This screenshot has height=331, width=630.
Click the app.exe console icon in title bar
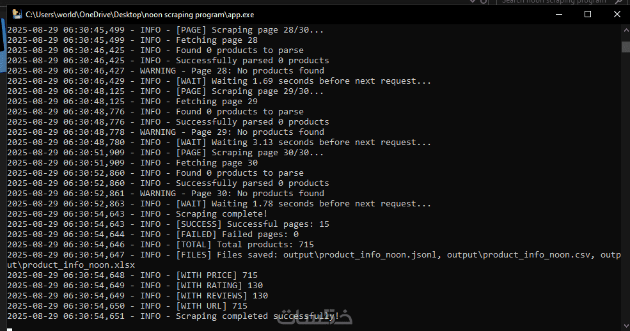tap(17, 14)
